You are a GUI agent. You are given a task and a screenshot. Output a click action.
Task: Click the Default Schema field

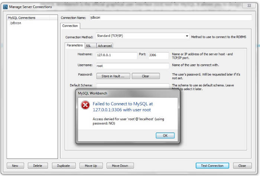[133, 86]
